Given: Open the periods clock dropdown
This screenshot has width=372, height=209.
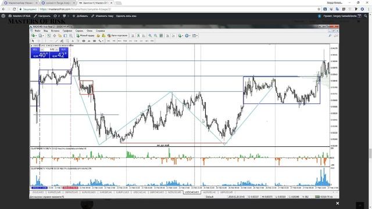Looking at the screenshot, I should (x=187, y=35).
